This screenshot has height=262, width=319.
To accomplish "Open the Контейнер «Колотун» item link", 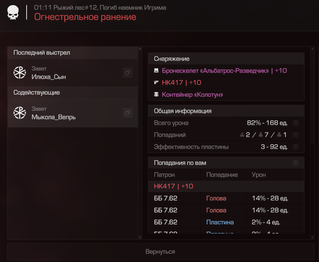I will (192, 95).
